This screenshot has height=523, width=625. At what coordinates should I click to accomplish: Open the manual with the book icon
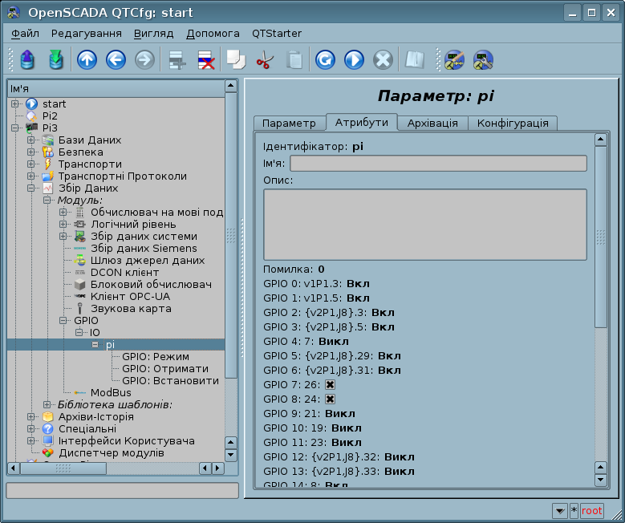[414, 60]
